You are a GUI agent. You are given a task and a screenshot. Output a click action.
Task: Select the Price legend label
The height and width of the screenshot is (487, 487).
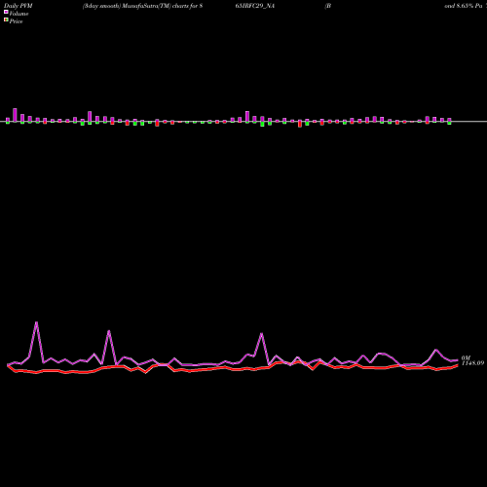[16, 21]
